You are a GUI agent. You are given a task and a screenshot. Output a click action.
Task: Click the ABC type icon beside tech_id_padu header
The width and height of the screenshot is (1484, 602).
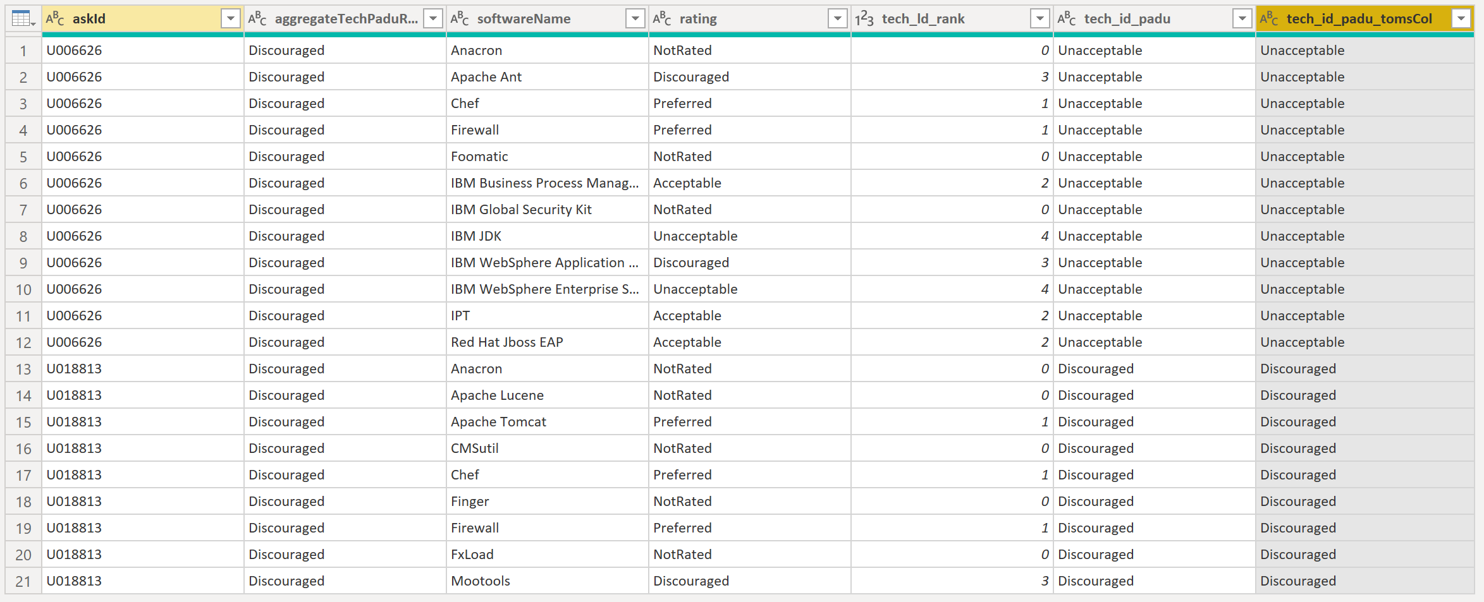coord(1067,19)
